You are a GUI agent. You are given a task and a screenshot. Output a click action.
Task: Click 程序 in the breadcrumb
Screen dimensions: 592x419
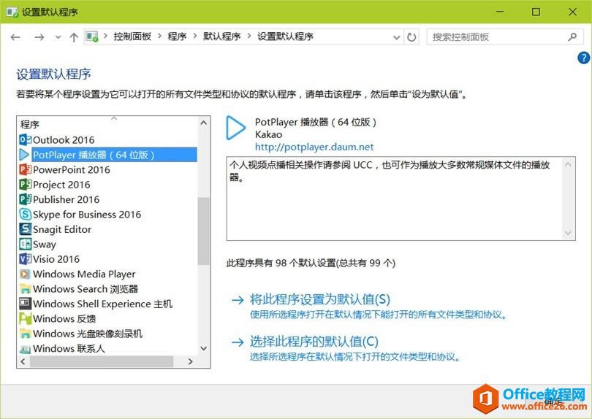click(x=177, y=36)
